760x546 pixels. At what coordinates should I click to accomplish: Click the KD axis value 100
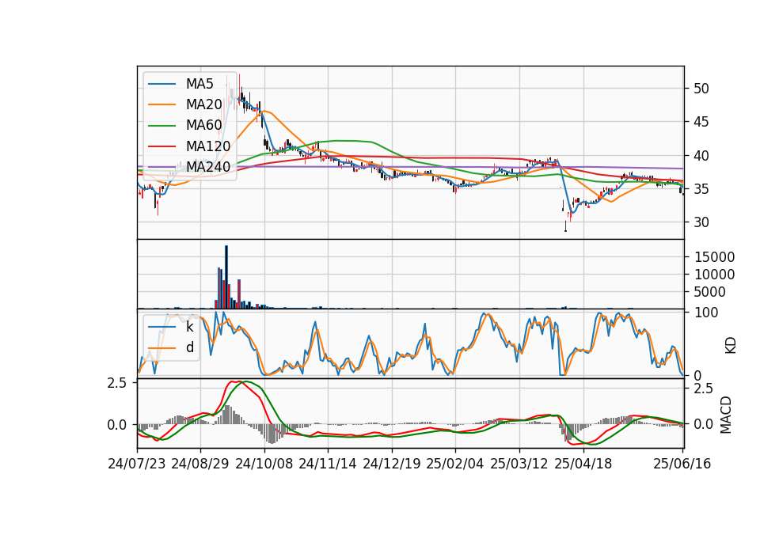click(x=706, y=313)
